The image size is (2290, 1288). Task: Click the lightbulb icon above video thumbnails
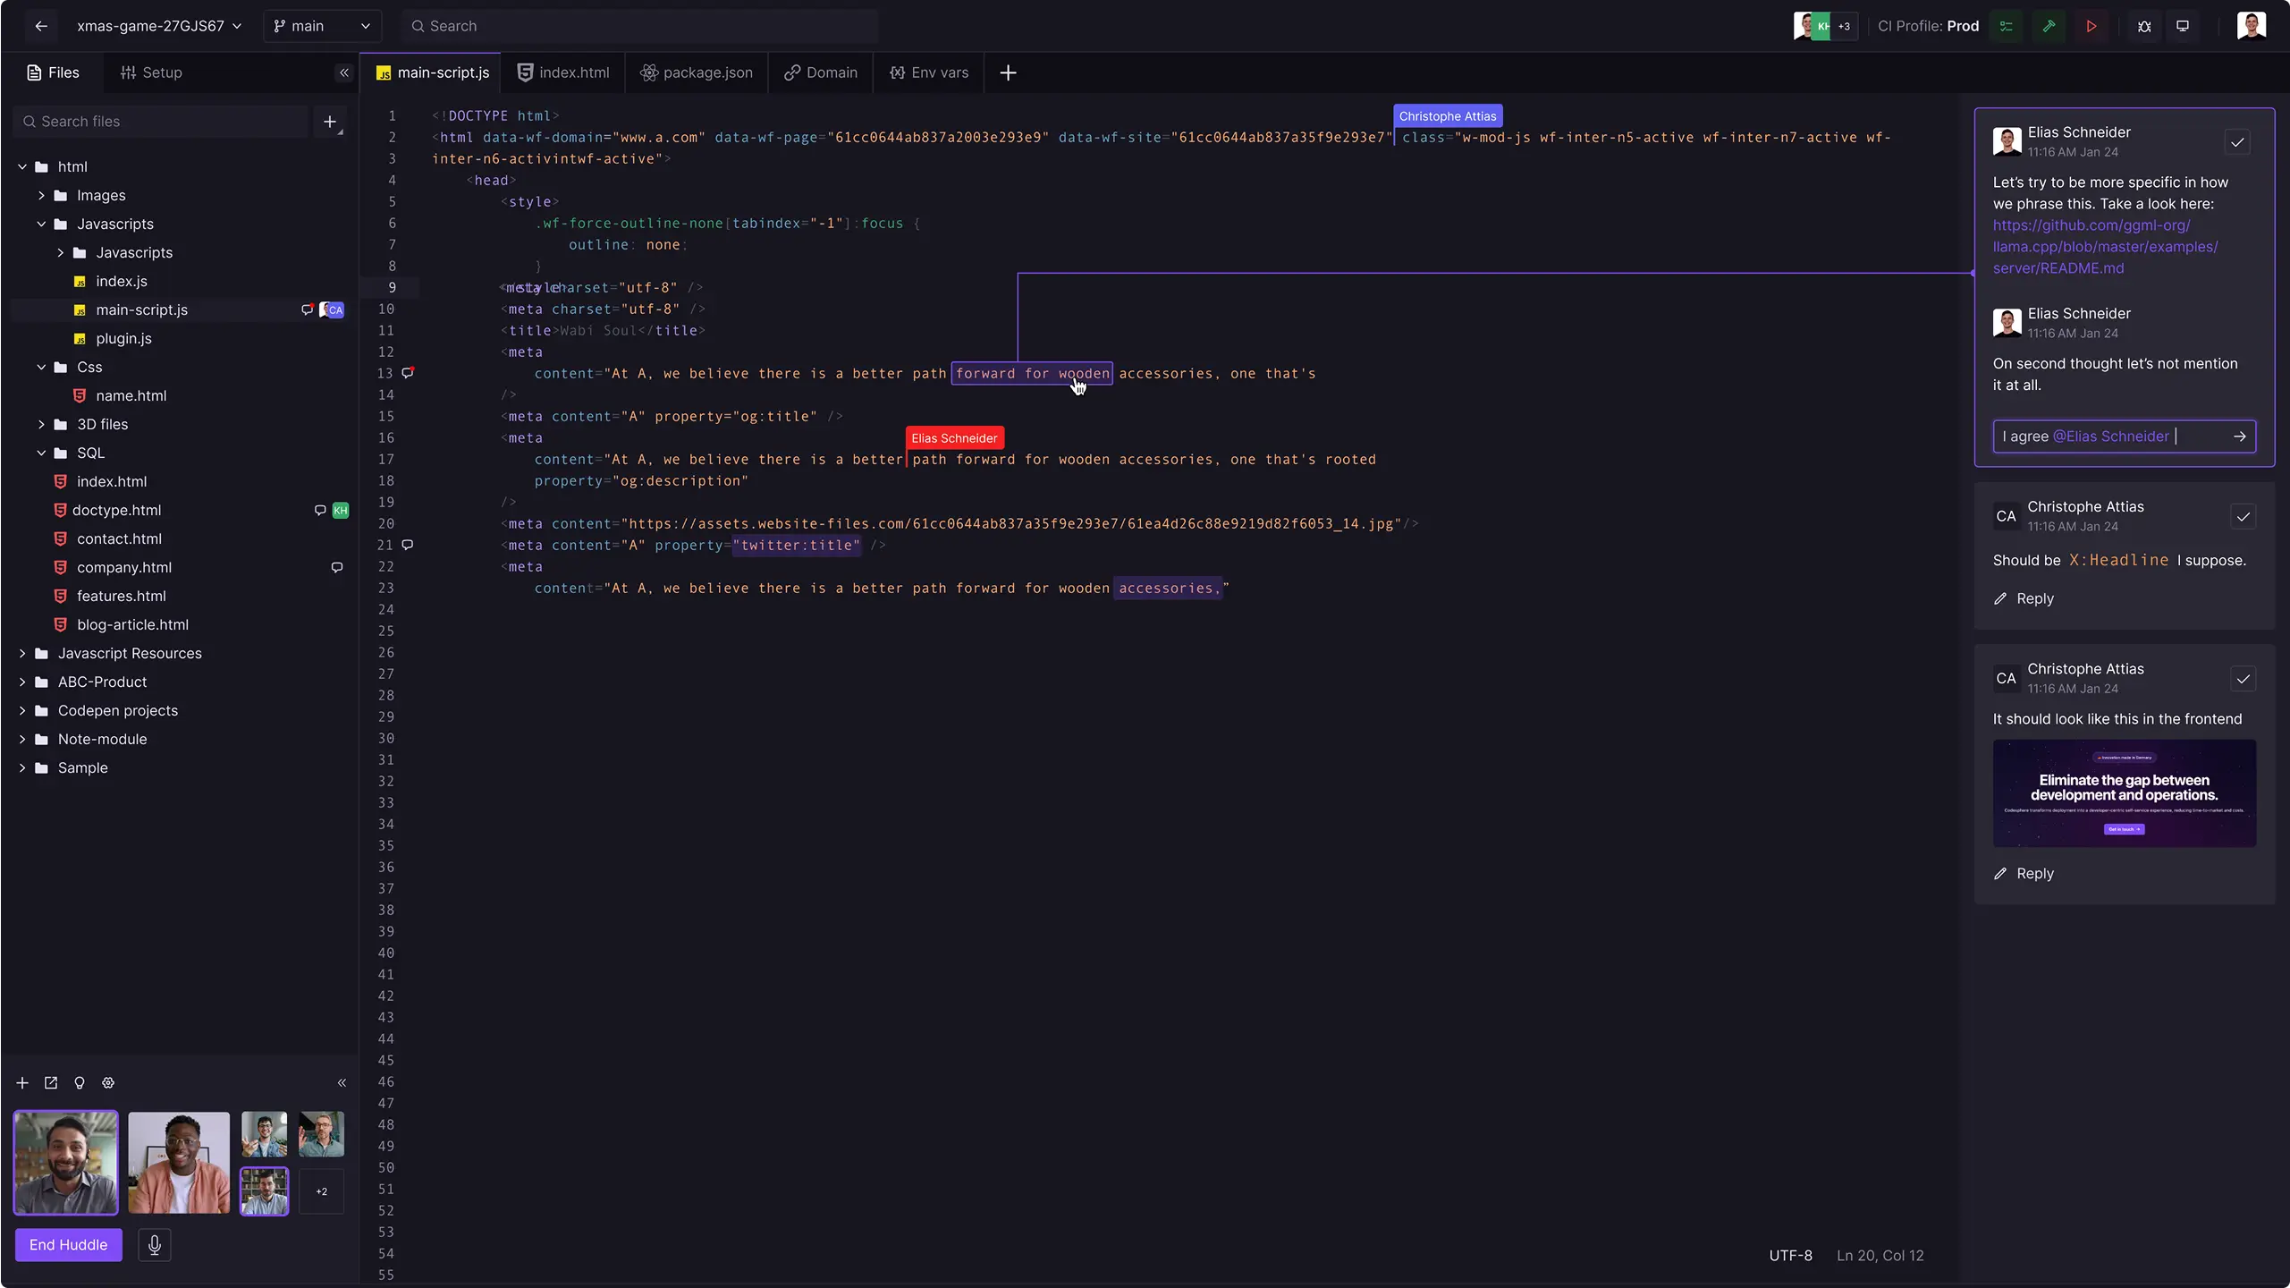tap(80, 1082)
